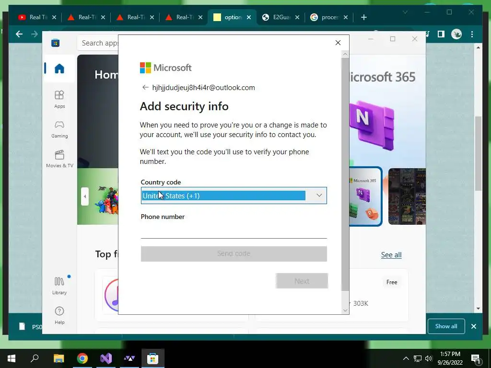Click the dialog vertical scrollbar
This screenshot has height=368, width=491.
click(345, 173)
